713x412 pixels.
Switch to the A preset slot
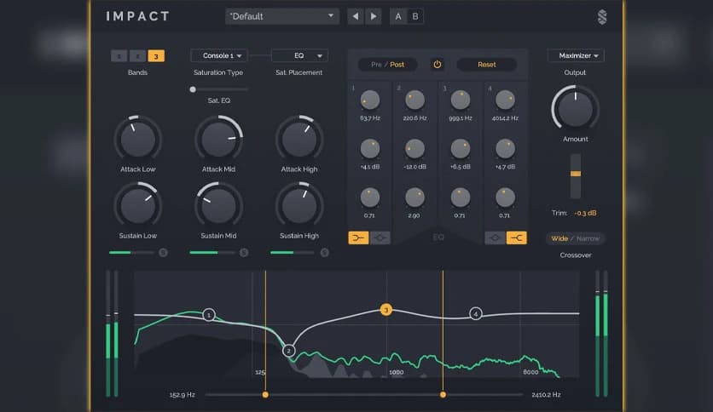(398, 16)
